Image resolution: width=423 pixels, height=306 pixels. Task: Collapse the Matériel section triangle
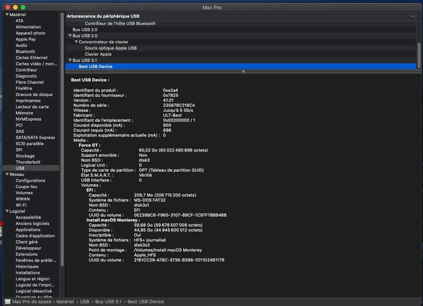coord(7,15)
